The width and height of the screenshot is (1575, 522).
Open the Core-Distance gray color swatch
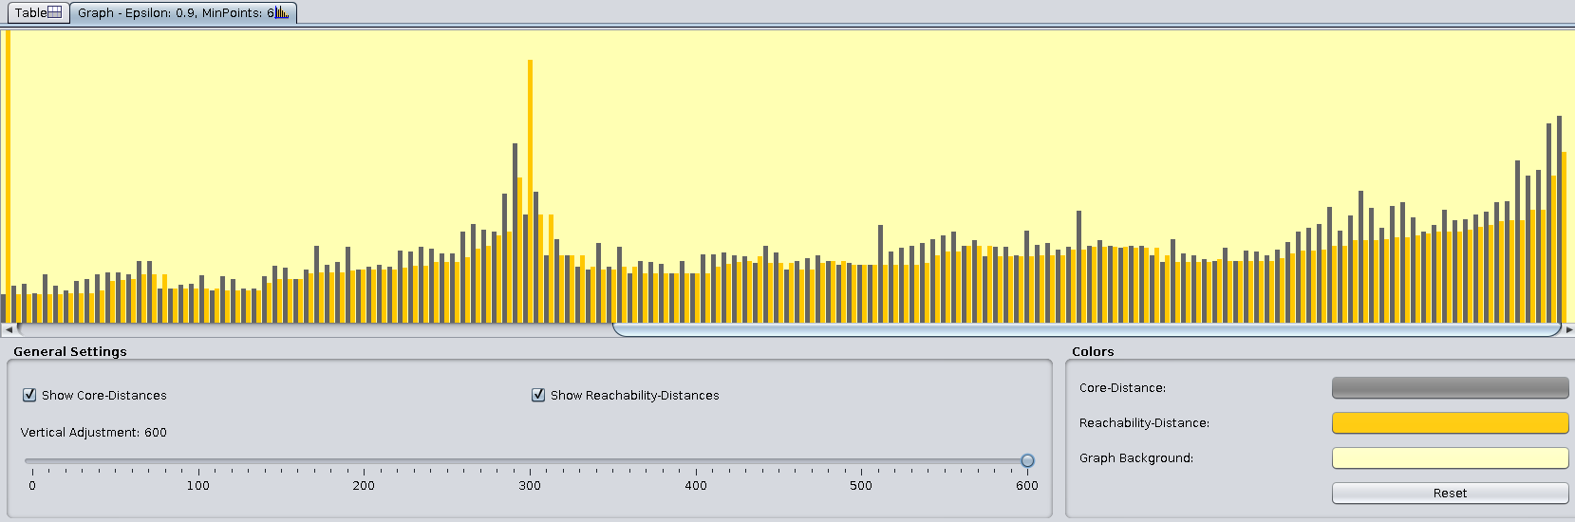click(1450, 387)
